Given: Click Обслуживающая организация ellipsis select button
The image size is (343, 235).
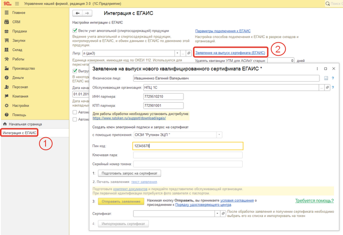Looking at the screenshot, I should coord(321,88).
